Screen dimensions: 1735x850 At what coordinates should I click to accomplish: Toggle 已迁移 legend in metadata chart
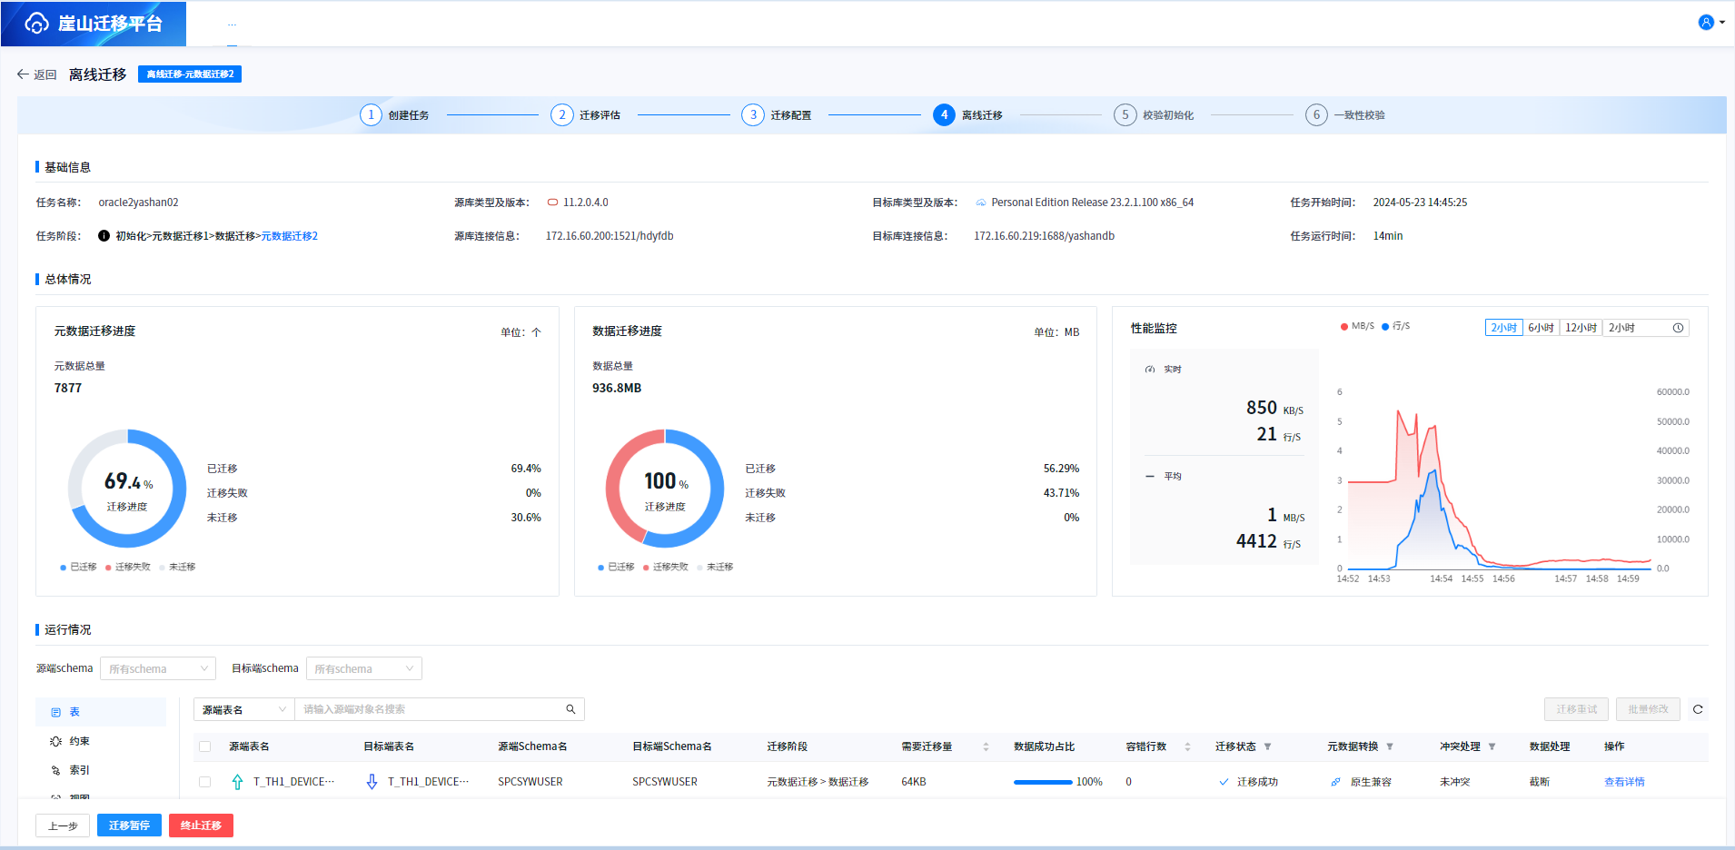point(79,567)
